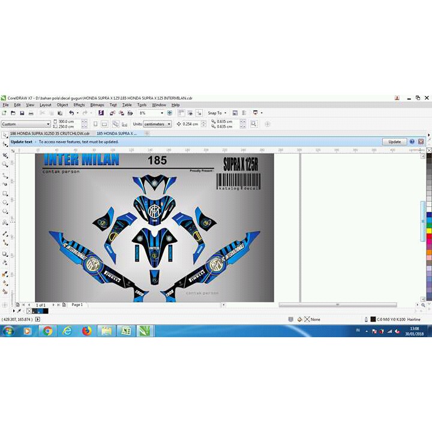Open the Layout menu
Image resolution: width=432 pixels, height=432 pixels.
(46, 105)
